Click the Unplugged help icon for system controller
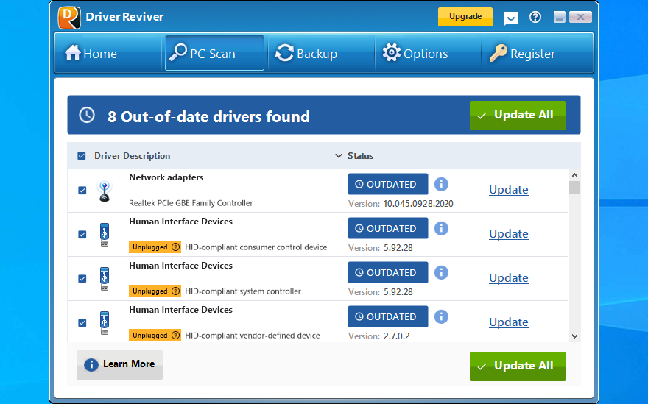Image resolution: width=648 pixels, height=404 pixels. [x=175, y=291]
